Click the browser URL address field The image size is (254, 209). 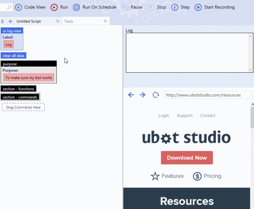(x=208, y=95)
